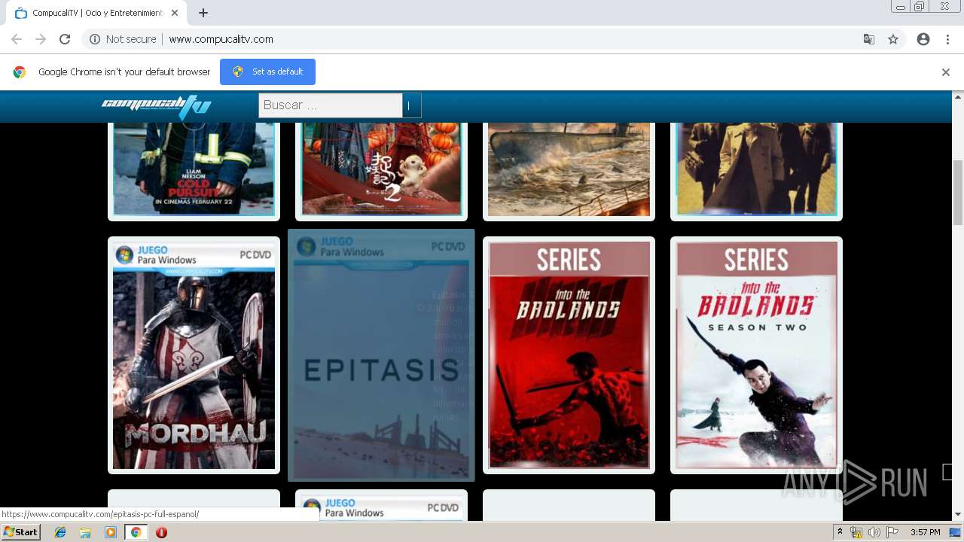Open the Mordhau game cover

tap(194, 355)
